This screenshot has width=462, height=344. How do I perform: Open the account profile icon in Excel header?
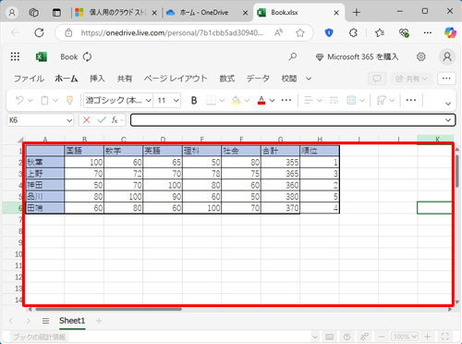coord(447,56)
